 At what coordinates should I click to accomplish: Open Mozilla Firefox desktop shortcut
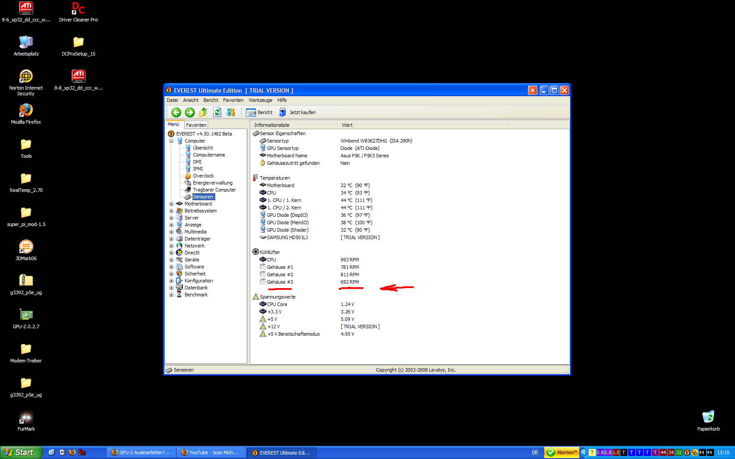pos(26,114)
